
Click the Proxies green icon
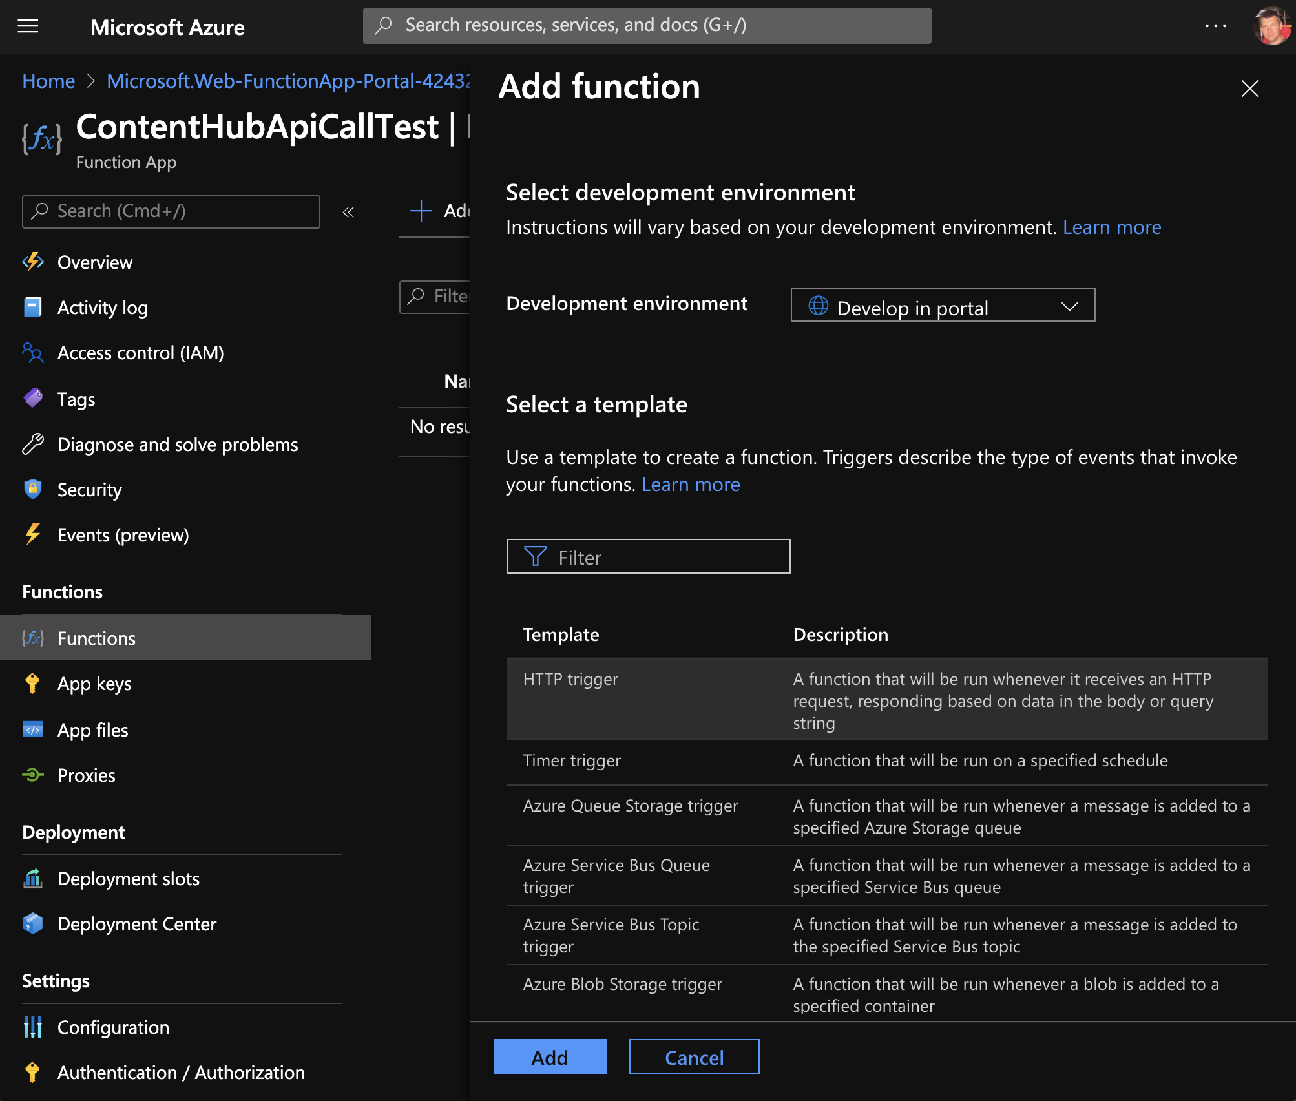[33, 775]
